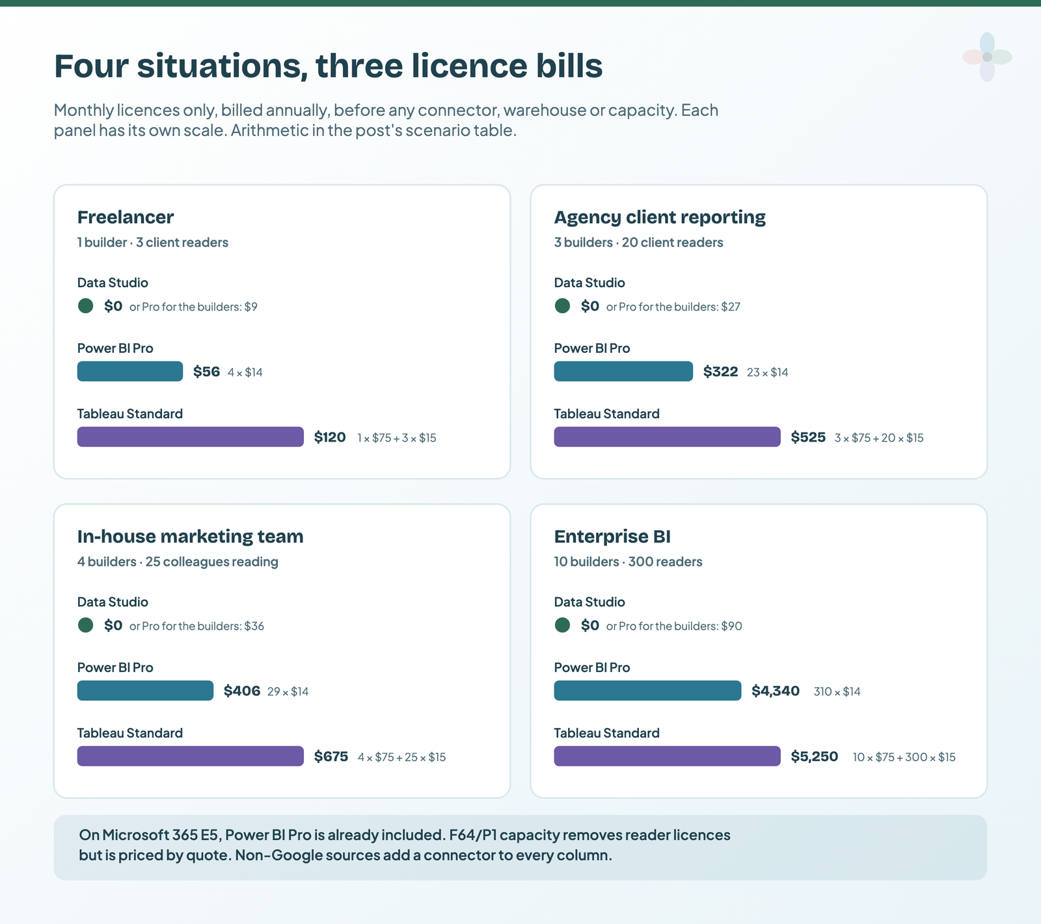The image size is (1041, 924).
Task: Select "10 × $75 + 300 × $15" formula
Action: [x=904, y=757]
